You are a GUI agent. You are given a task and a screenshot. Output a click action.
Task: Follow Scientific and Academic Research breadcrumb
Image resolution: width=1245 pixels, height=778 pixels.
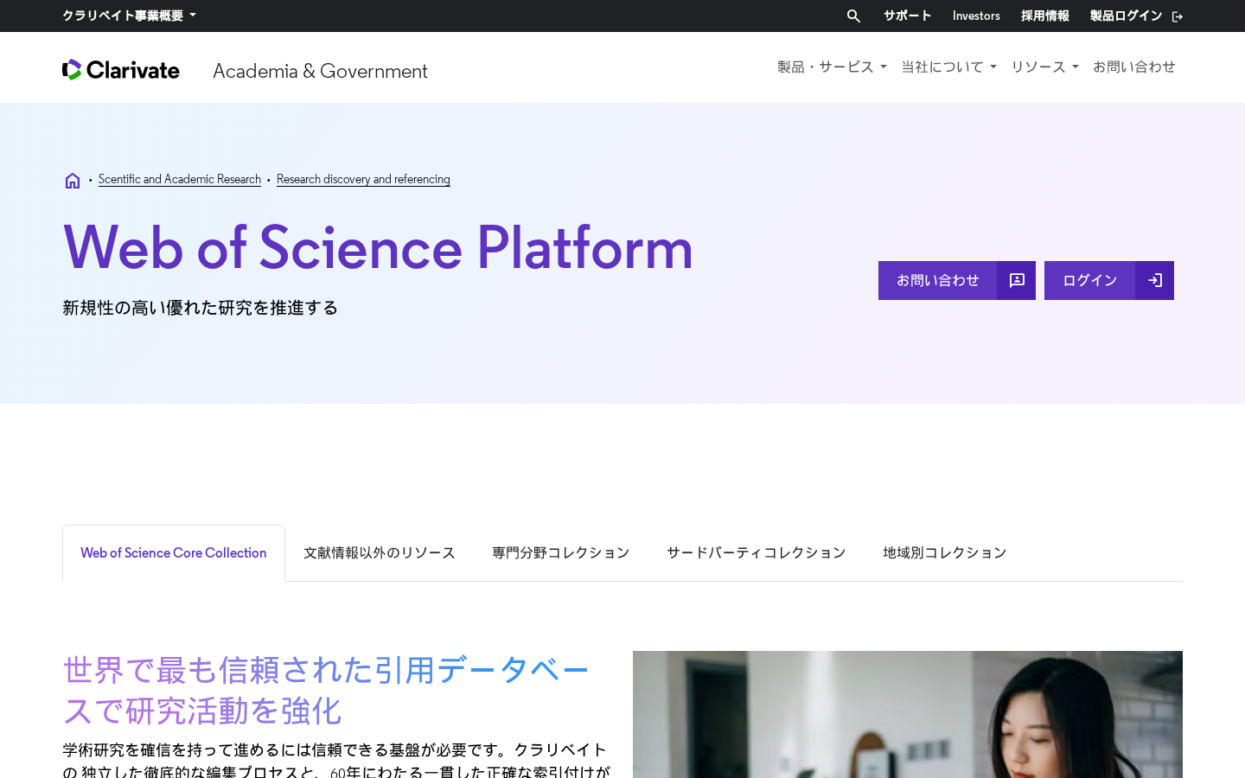pyautogui.click(x=180, y=179)
